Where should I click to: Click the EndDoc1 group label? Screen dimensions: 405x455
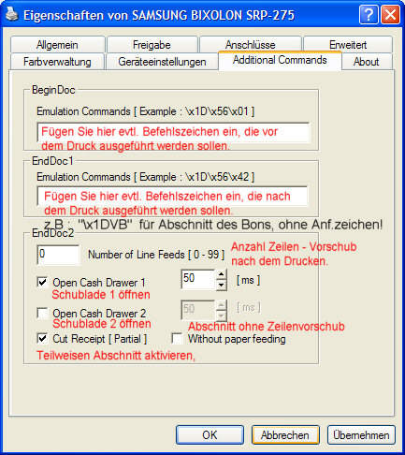(52, 161)
